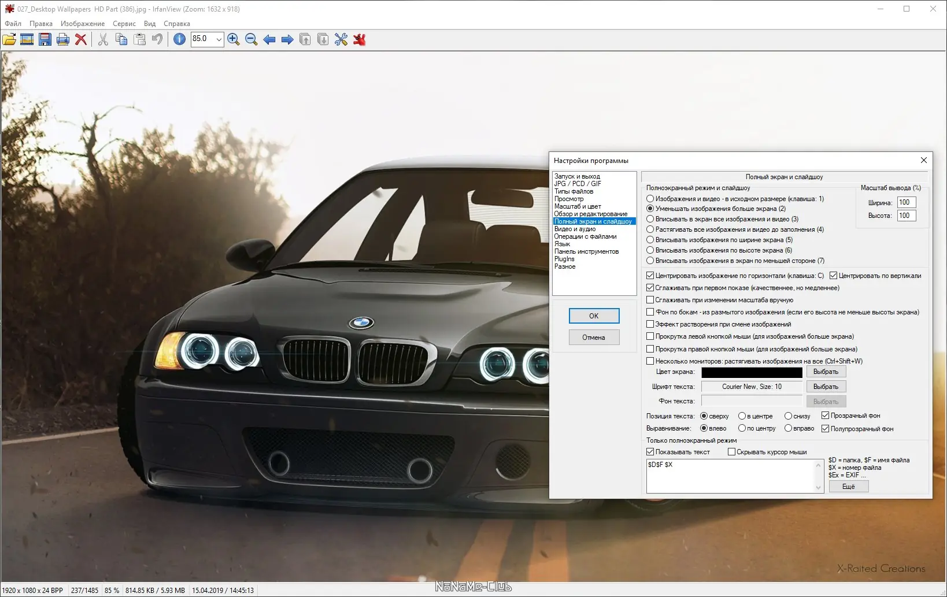Open Properties using the blue Info icon
The width and height of the screenshot is (947, 597).
coord(180,39)
